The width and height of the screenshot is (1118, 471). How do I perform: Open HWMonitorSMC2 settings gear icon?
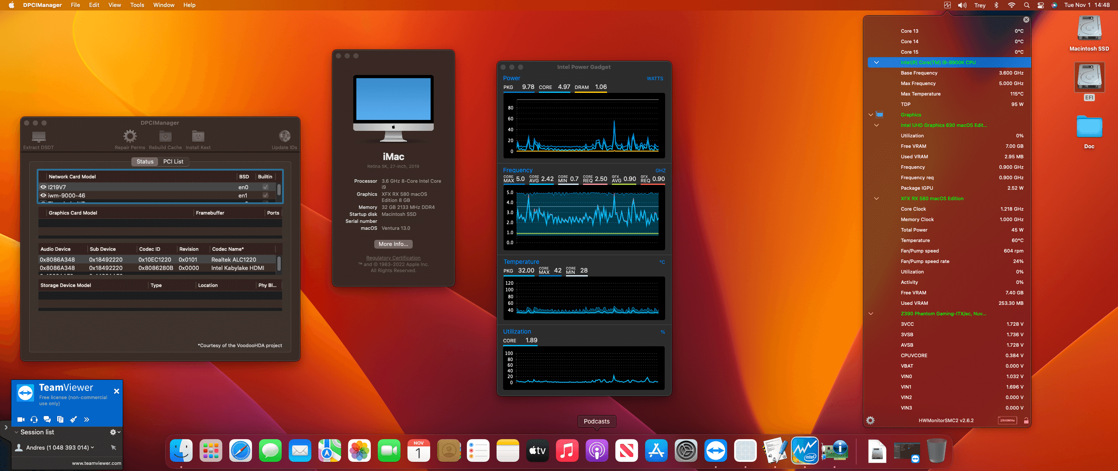click(870, 420)
